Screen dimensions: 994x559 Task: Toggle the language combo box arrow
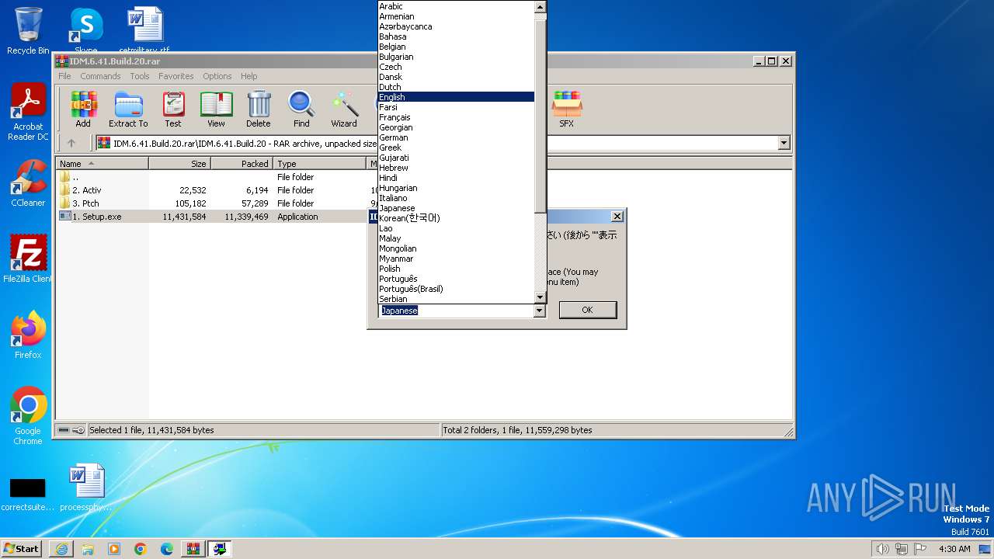540,311
